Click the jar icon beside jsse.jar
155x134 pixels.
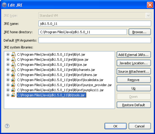14,60
